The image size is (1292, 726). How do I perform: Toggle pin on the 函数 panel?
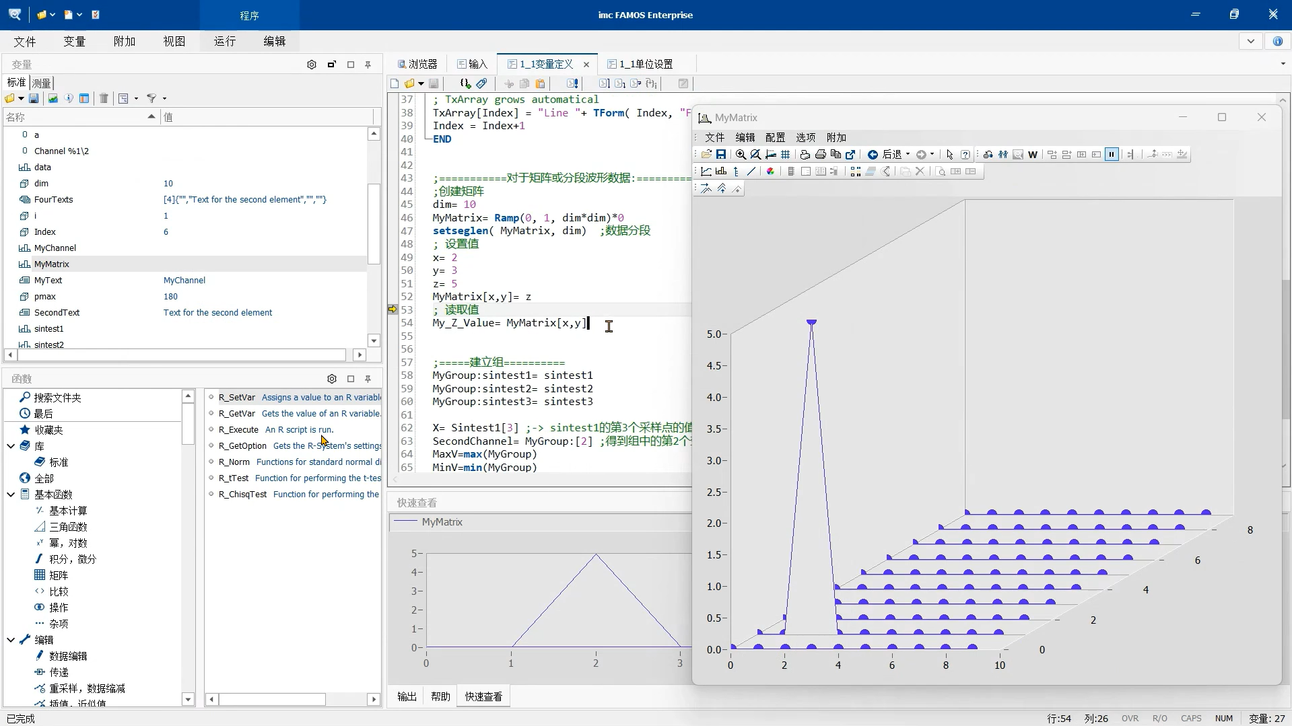(x=368, y=379)
